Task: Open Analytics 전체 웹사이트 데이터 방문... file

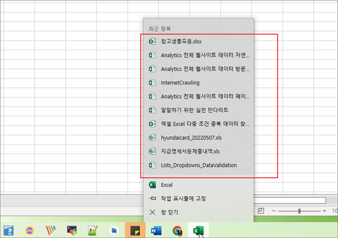Action: (198, 69)
